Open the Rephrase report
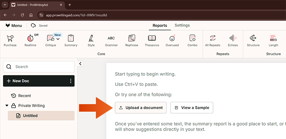Viewport: 286px width, 139px height. 131,41
